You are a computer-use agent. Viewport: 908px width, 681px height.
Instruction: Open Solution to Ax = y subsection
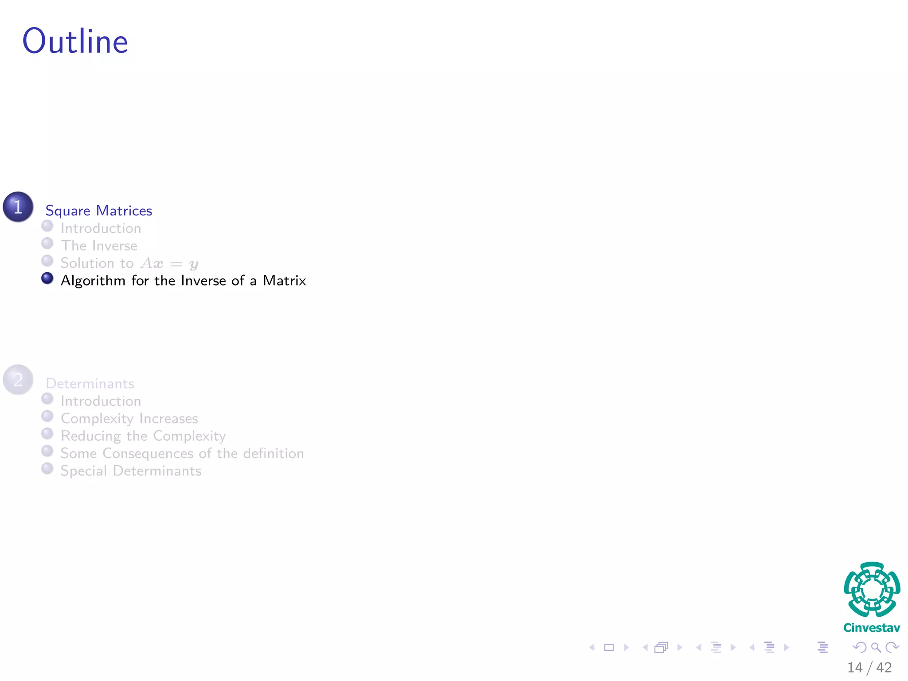click(x=129, y=263)
